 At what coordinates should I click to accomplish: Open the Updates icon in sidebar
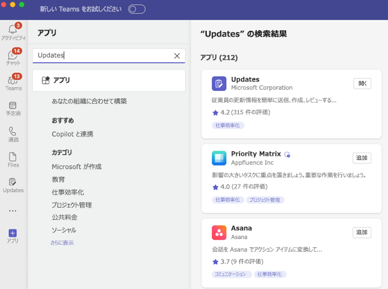[x=13, y=182]
